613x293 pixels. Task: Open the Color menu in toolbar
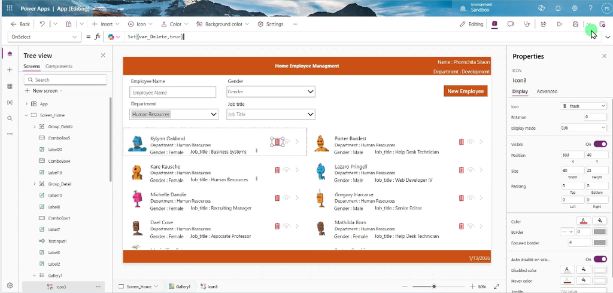pos(174,25)
